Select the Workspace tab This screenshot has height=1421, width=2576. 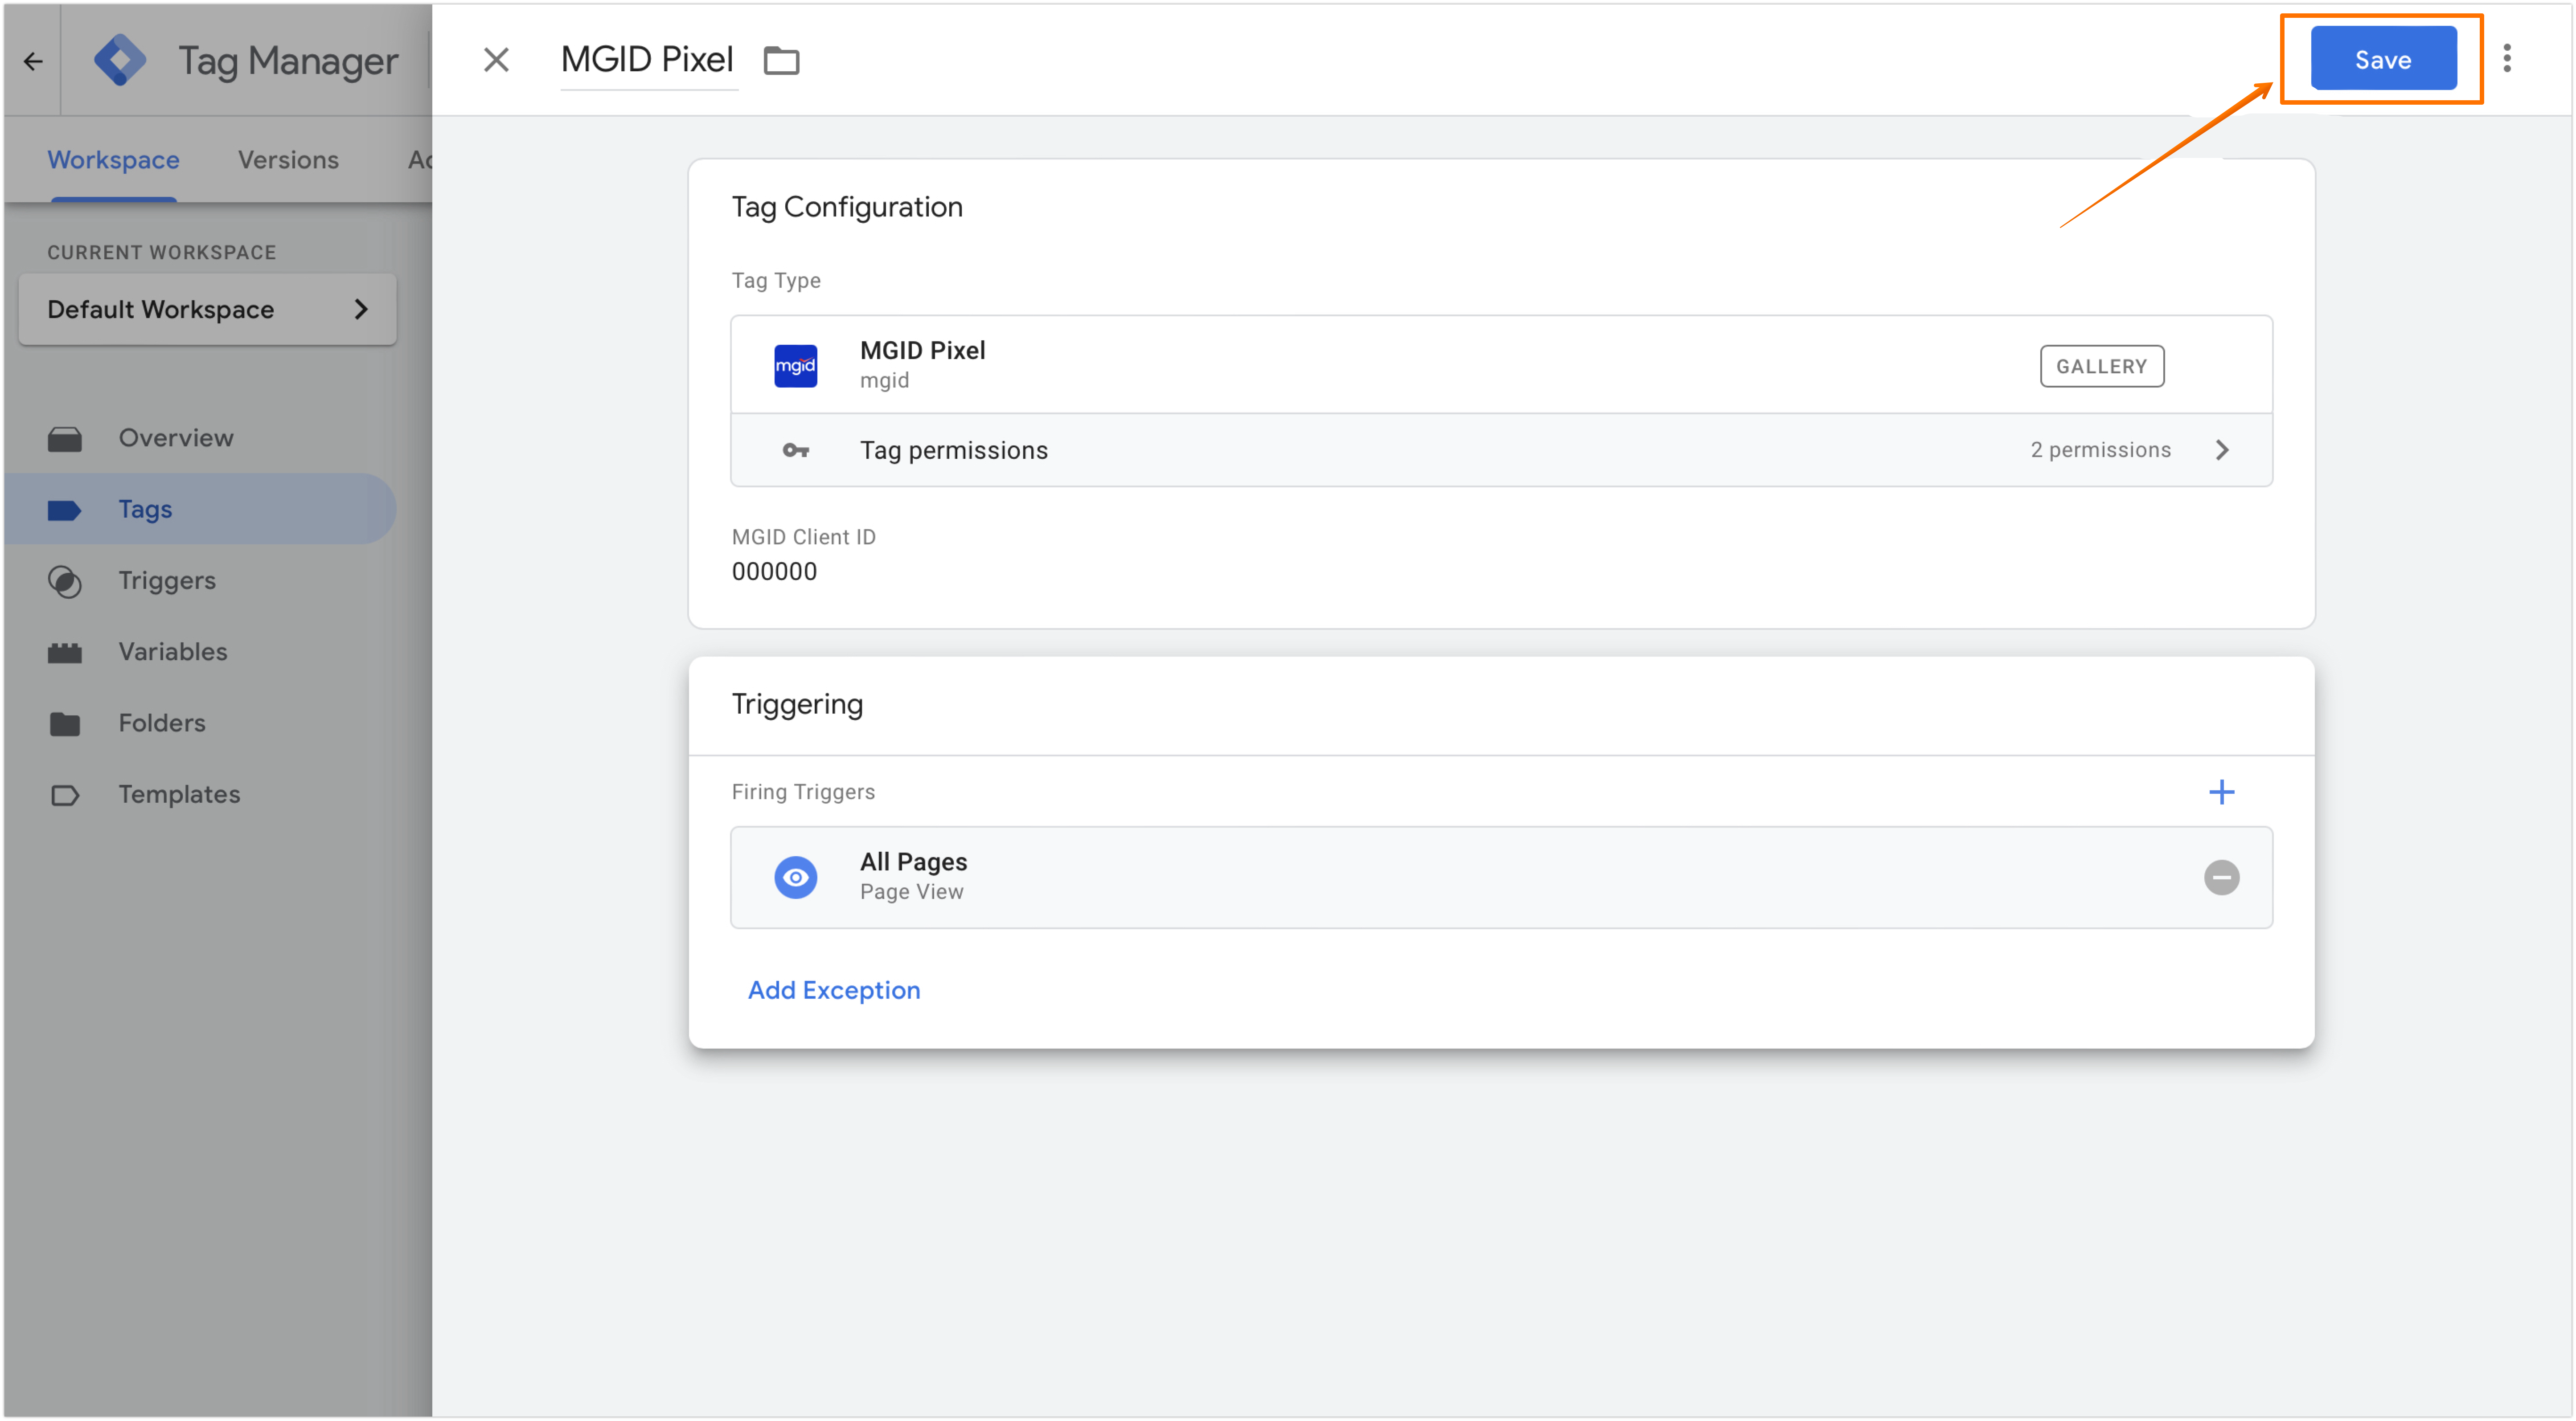coord(113,160)
